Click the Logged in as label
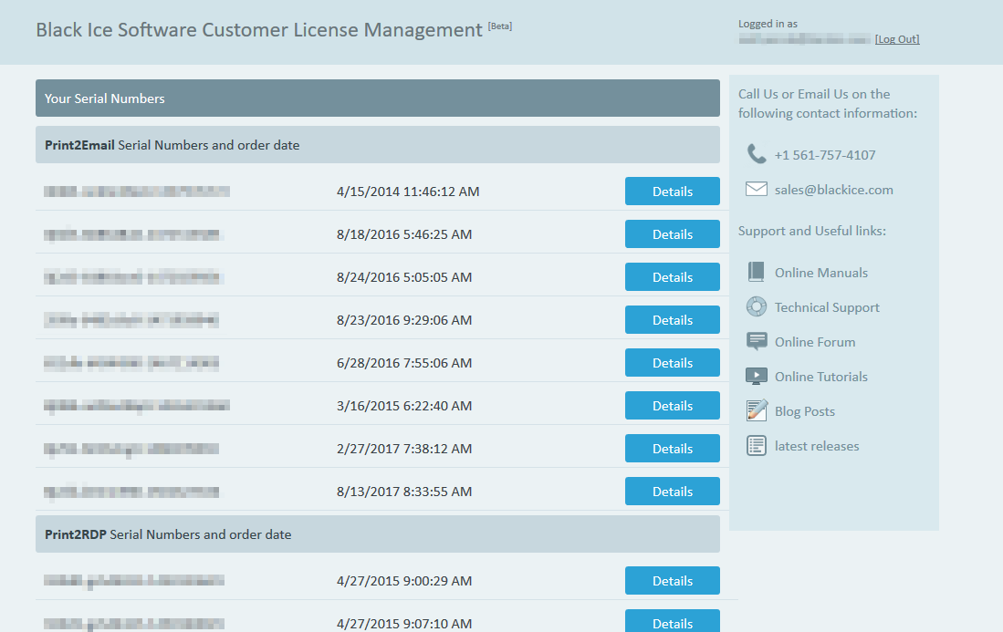The image size is (1003, 632). 768,24
